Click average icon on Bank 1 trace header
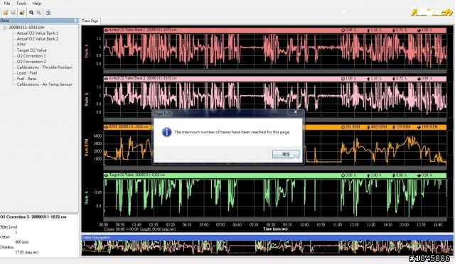 [x=419, y=30]
